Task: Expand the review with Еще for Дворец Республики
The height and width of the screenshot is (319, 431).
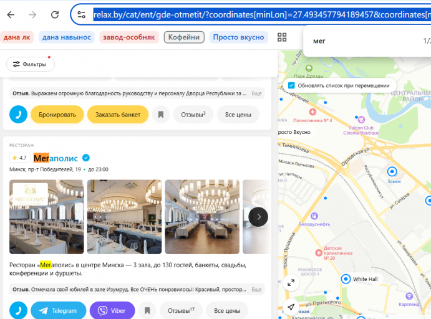Action: (x=256, y=93)
